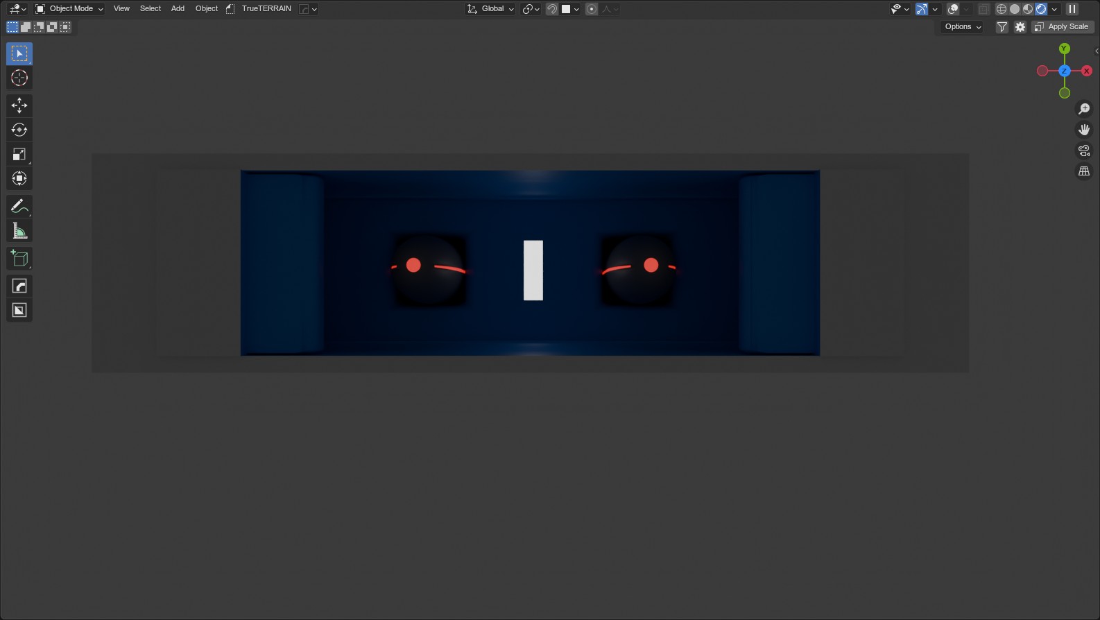
Task: Open the editor type dropdown
Action: 17,9
